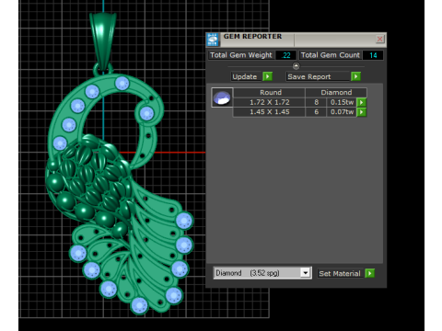The height and width of the screenshot is (331, 442).
Task: Select the round gem thumbnail
Action: point(222,97)
